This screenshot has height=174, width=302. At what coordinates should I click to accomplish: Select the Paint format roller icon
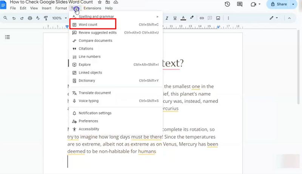click(46, 18)
